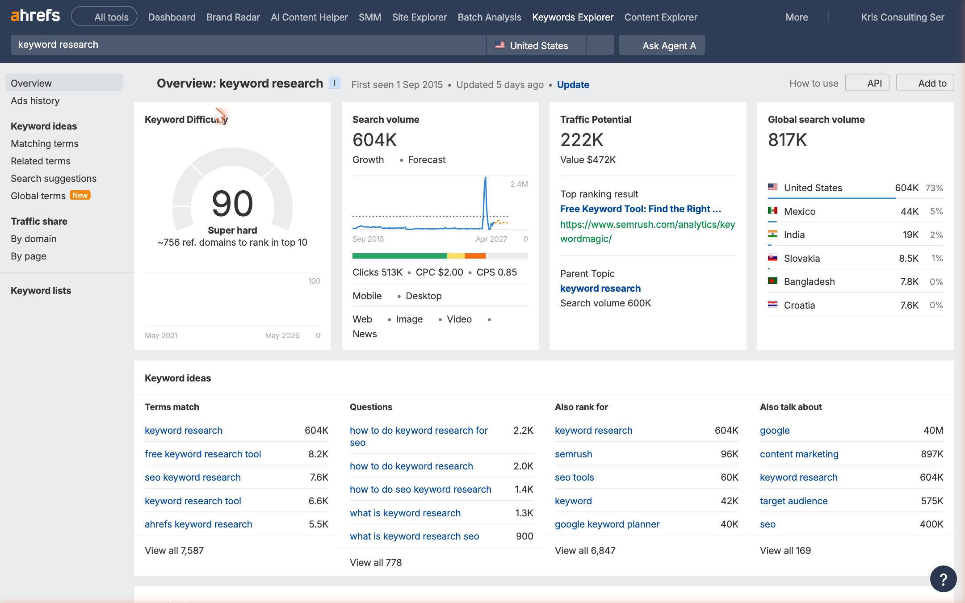Click the New badge next to Global terms

80,195
